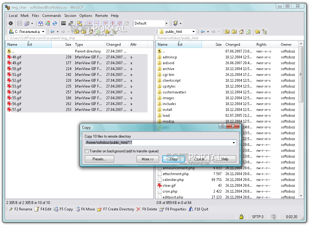
Task: Sort the remote panel by Owner column
Action: pyautogui.click(x=288, y=45)
